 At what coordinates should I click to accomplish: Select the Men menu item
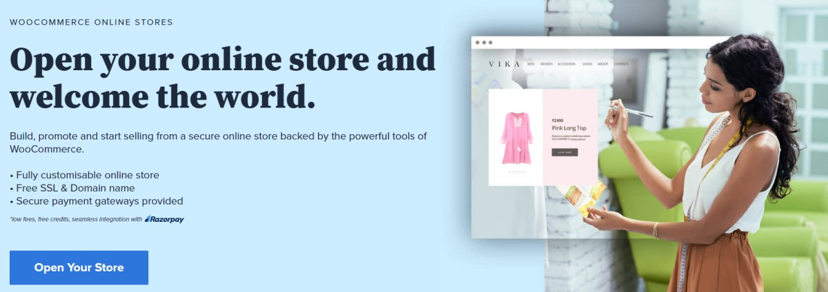click(531, 64)
